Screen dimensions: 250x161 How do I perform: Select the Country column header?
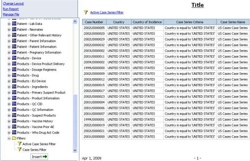119,22
